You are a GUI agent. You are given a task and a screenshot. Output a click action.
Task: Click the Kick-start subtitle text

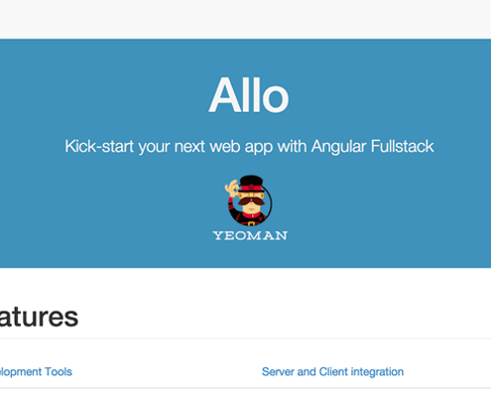click(249, 147)
